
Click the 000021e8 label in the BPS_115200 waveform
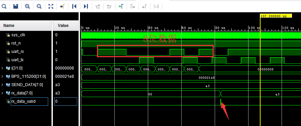[x=207, y=78]
